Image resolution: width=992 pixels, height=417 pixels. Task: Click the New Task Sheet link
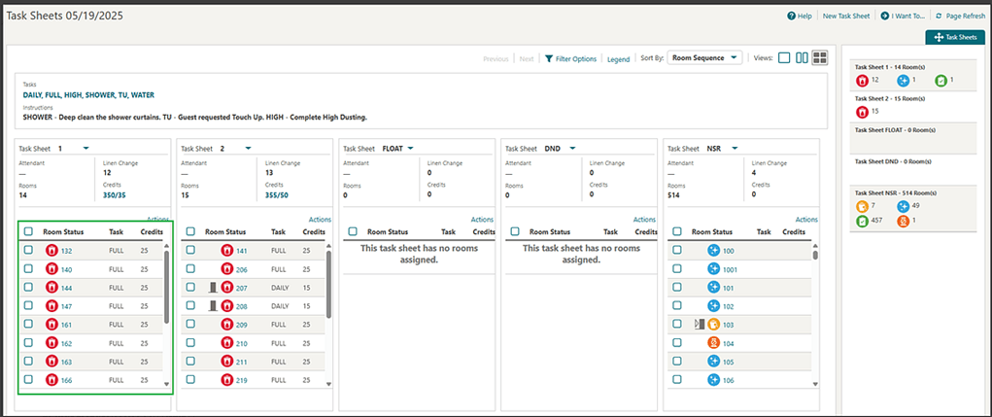(845, 17)
